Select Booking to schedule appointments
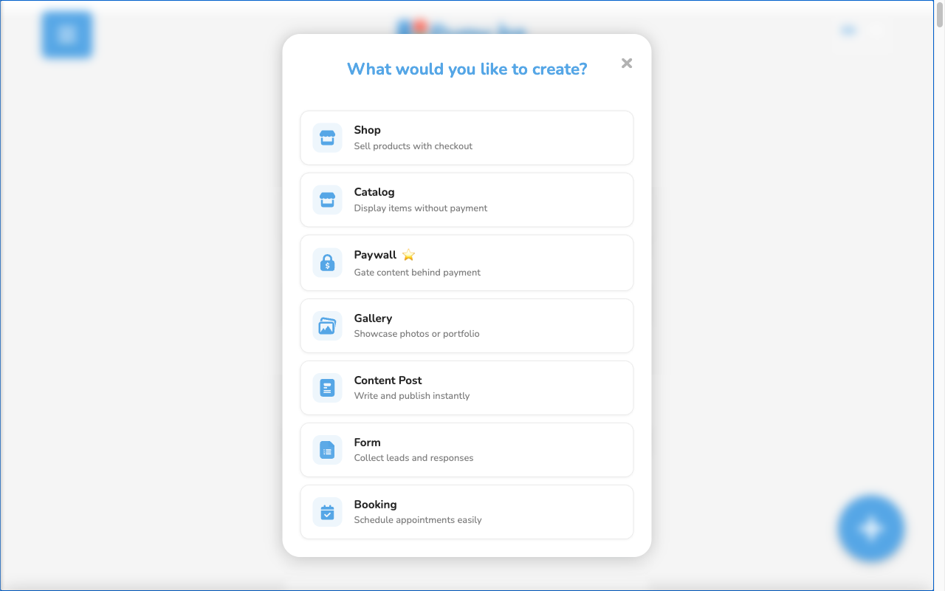Screen dimensions: 945x591 coord(467,512)
